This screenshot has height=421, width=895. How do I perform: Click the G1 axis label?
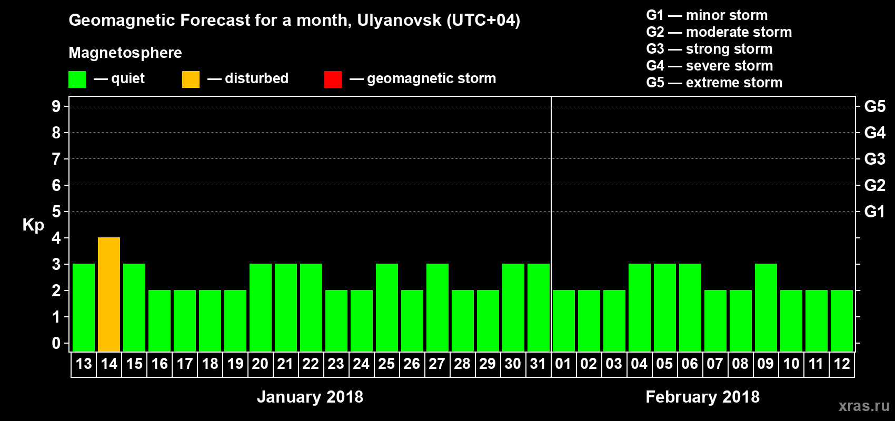pyautogui.click(x=875, y=212)
